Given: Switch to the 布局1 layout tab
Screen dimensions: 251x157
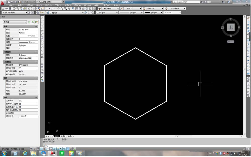Looking at the screenshot, I should (63, 136).
